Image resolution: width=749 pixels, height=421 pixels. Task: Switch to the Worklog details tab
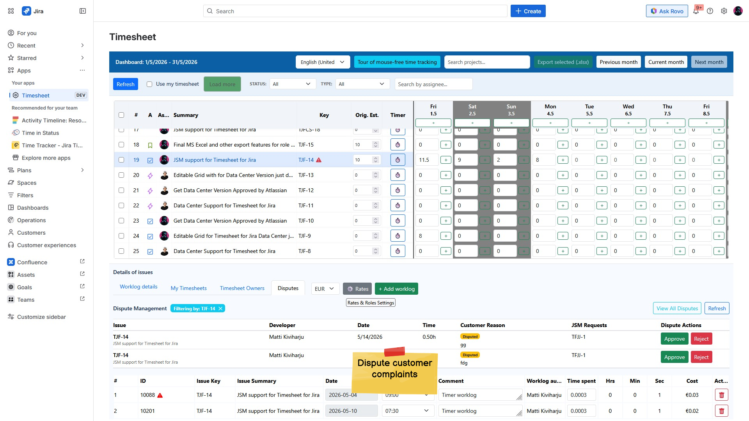pyautogui.click(x=138, y=287)
